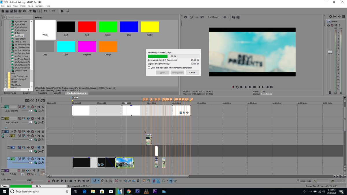Screen dimensions: 347x195
Task: Select Titles & Text generator
Action: coord(20,42)
